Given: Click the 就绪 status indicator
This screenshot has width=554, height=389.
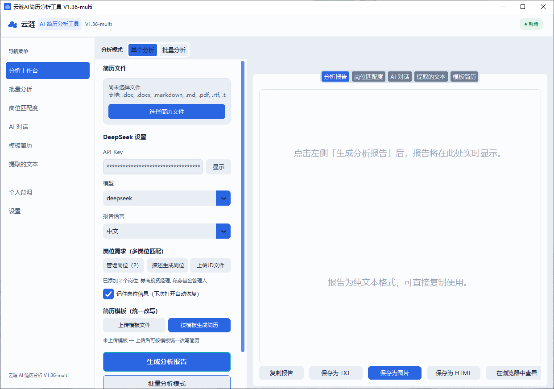Looking at the screenshot, I should tap(531, 24).
